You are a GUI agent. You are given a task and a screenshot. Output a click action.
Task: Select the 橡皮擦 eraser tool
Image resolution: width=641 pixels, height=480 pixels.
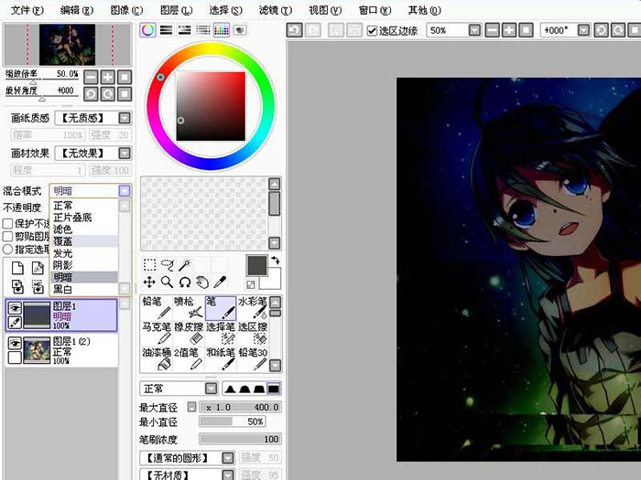tap(189, 334)
